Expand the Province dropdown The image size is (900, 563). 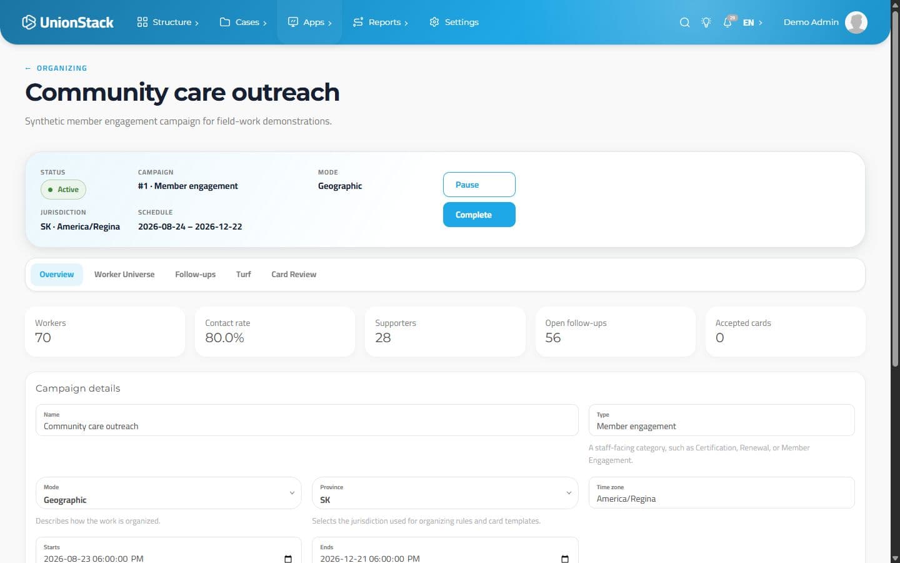pos(445,493)
